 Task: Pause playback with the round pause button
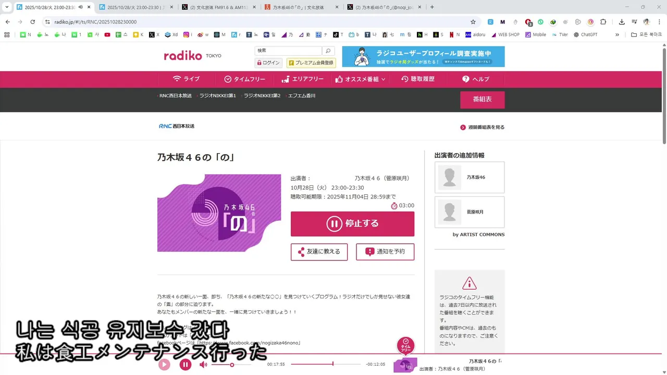click(x=186, y=365)
